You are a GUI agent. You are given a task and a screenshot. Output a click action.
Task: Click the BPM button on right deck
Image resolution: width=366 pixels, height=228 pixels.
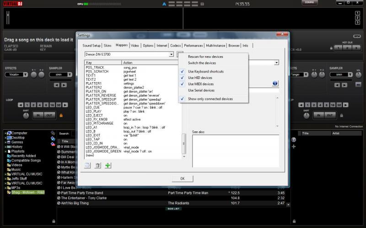357,36
